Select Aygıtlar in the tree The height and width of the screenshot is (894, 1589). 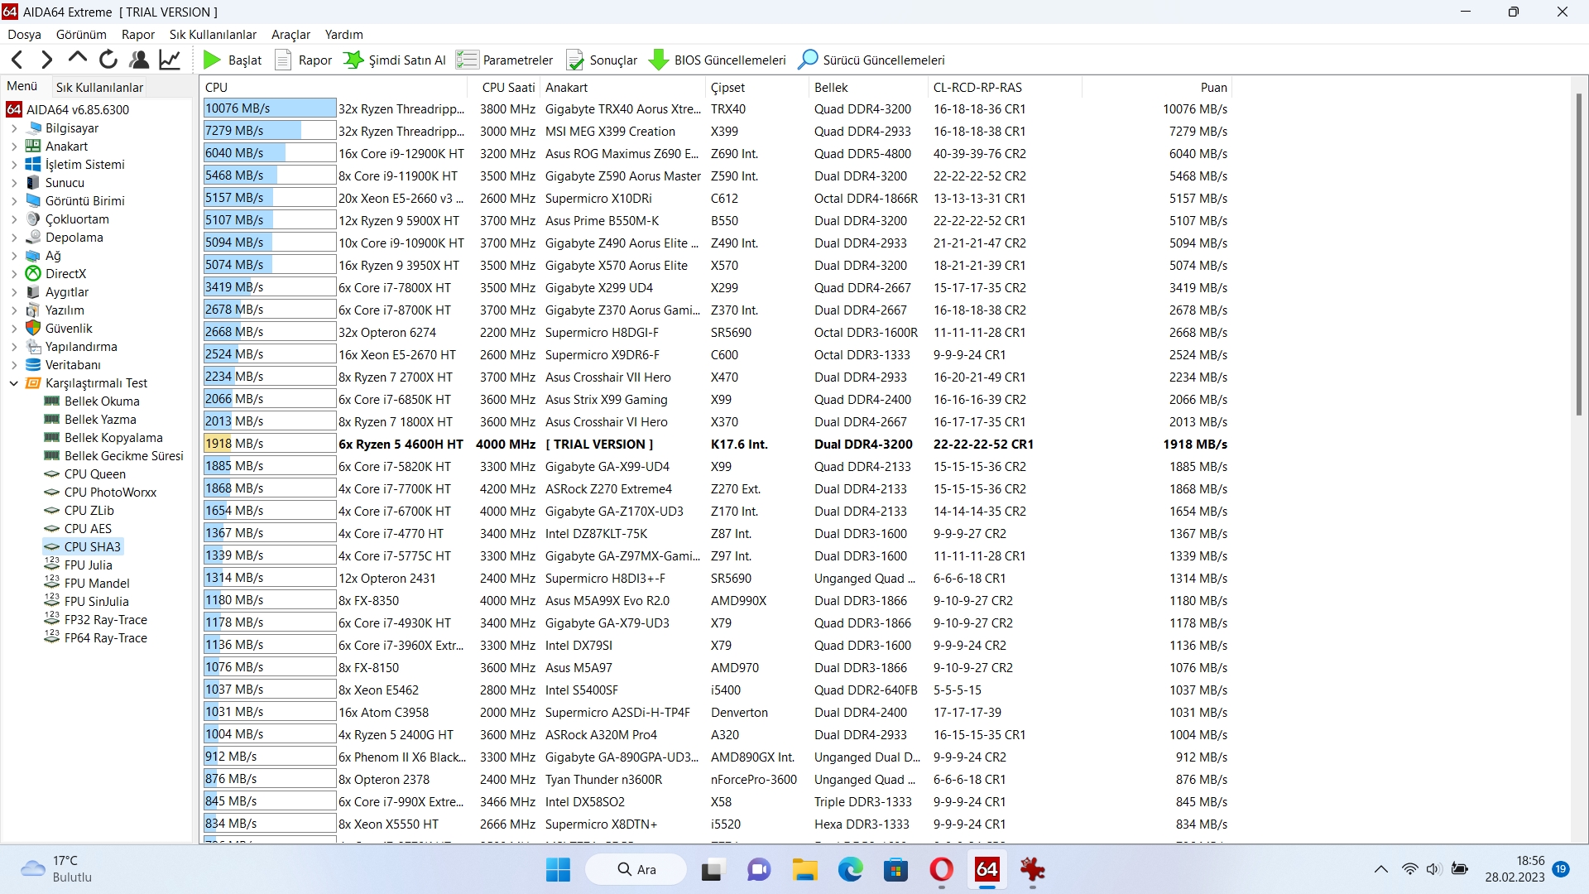[57, 292]
